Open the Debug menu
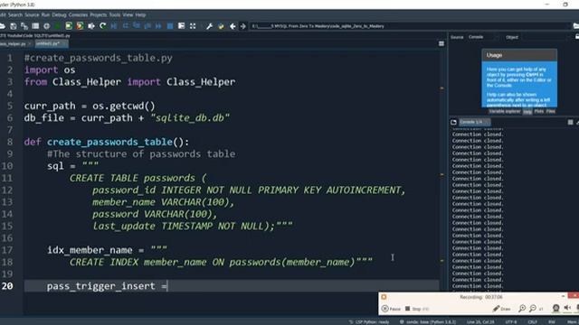This screenshot has width=579, height=325. 59,14
